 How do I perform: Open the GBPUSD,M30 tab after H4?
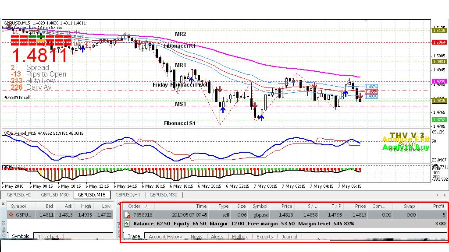pyautogui.click(x=164, y=195)
